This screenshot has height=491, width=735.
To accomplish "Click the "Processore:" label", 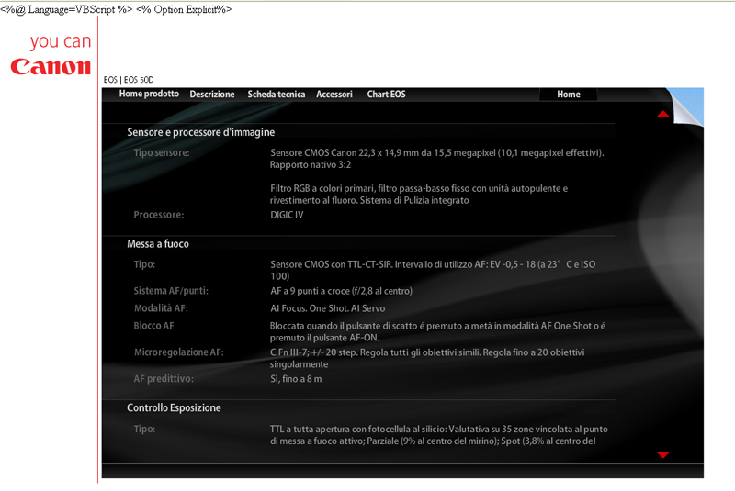I will pyautogui.click(x=159, y=215).
